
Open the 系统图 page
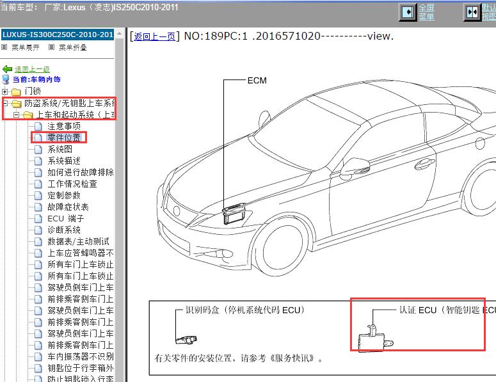tap(60, 149)
